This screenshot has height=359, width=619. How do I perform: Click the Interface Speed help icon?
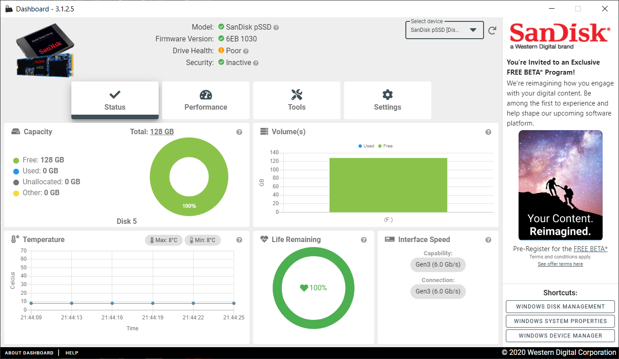pyautogui.click(x=488, y=240)
